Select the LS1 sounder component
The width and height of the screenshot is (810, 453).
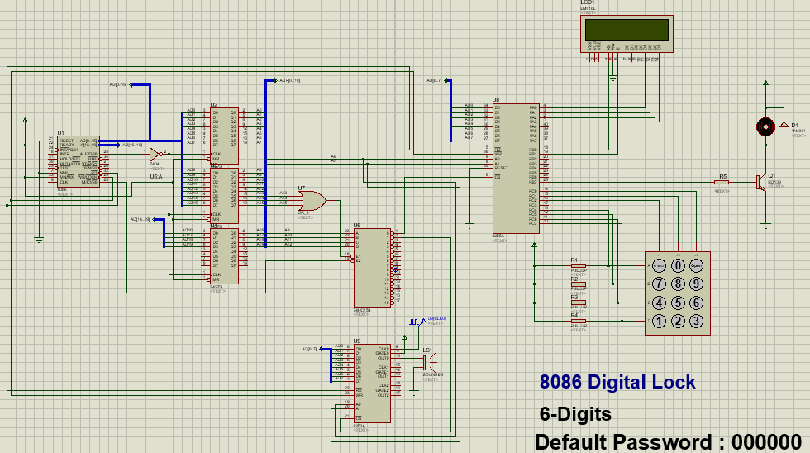coord(428,361)
